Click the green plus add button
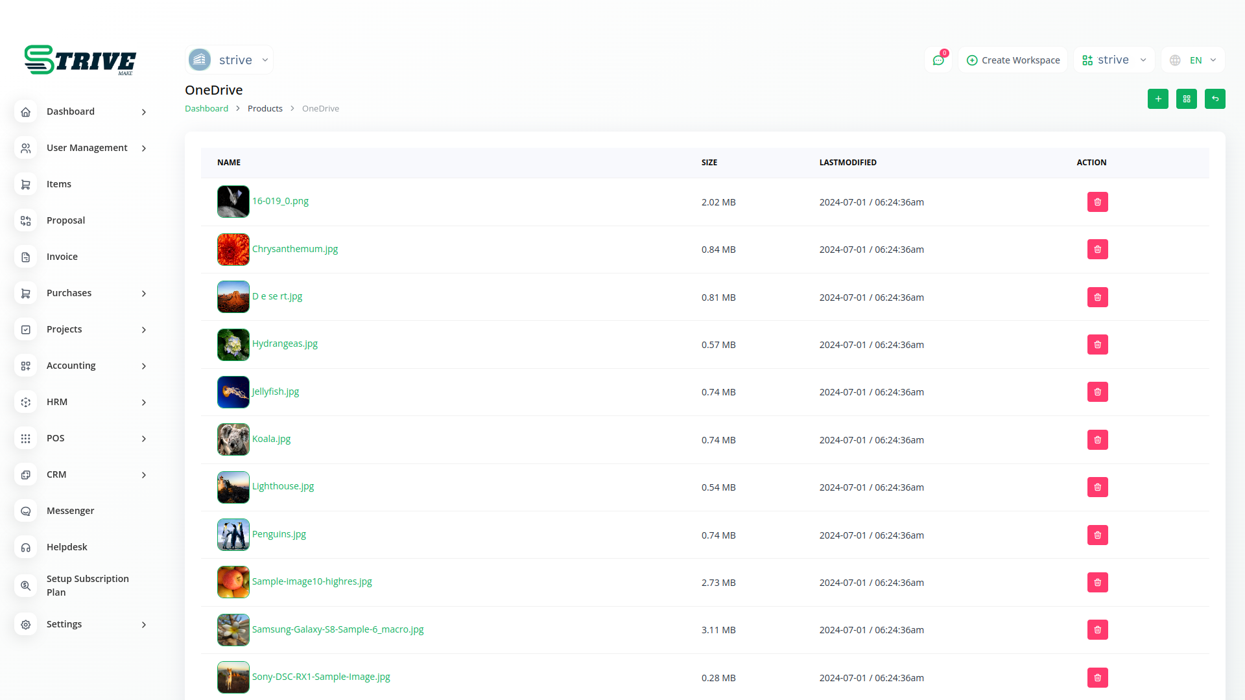This screenshot has width=1245, height=700. [1157, 99]
